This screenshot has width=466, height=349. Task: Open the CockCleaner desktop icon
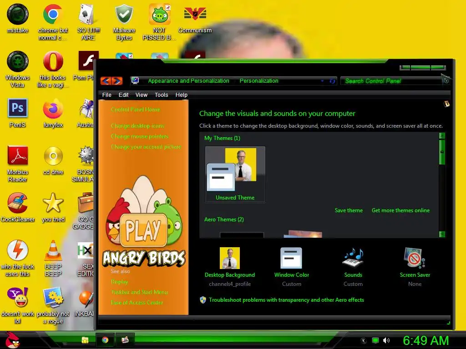(18, 207)
